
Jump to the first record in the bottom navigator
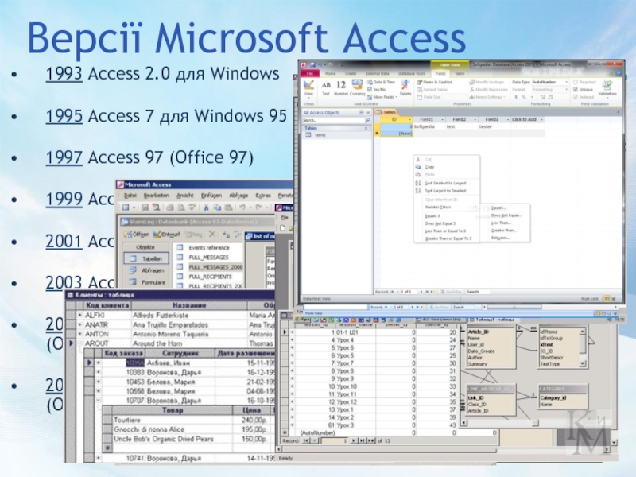(306, 440)
